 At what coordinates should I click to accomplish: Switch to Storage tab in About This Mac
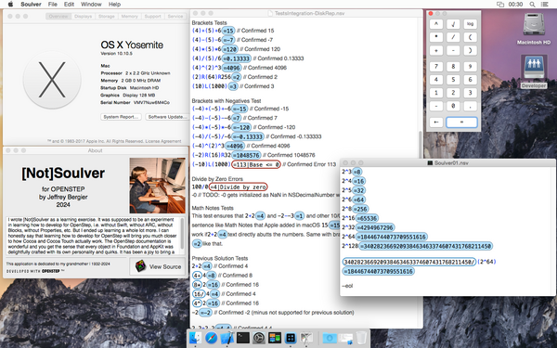tap(107, 17)
